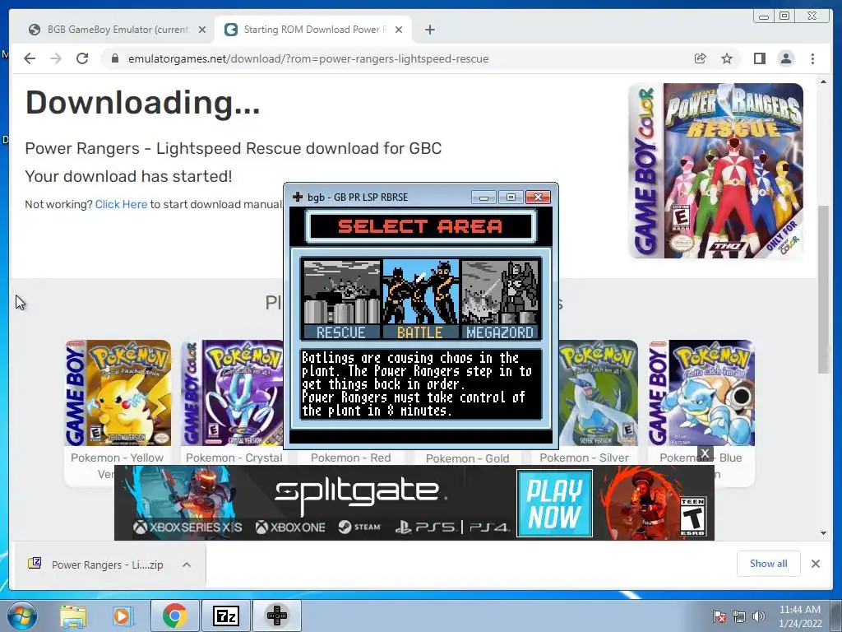
Task: Select the MEGAZORD area in bgb game
Action: point(500,300)
